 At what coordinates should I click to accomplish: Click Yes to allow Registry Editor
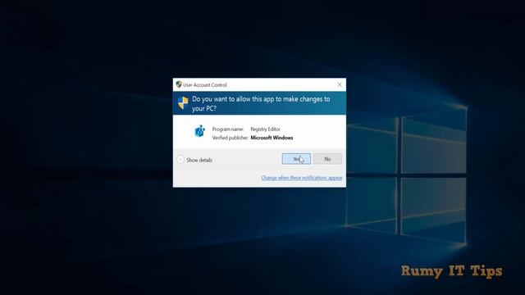click(x=296, y=159)
